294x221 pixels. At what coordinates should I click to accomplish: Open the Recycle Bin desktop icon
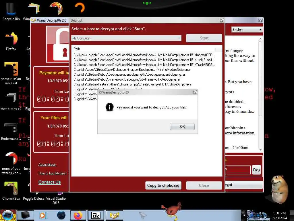(11, 11)
